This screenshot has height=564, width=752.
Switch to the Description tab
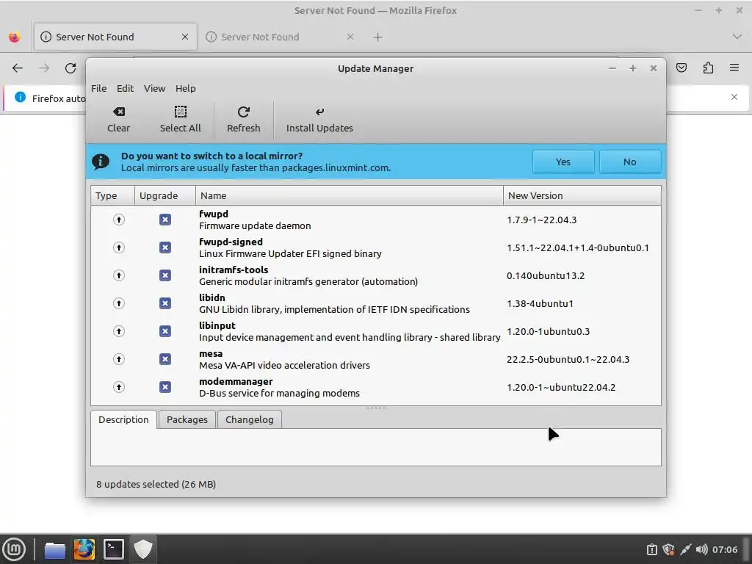click(x=123, y=419)
